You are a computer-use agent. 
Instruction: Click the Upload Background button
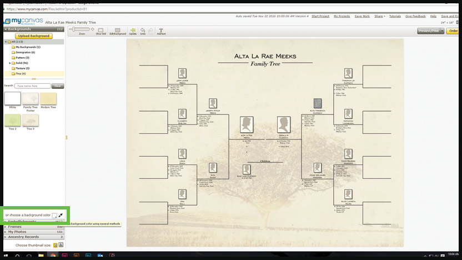tap(34, 36)
